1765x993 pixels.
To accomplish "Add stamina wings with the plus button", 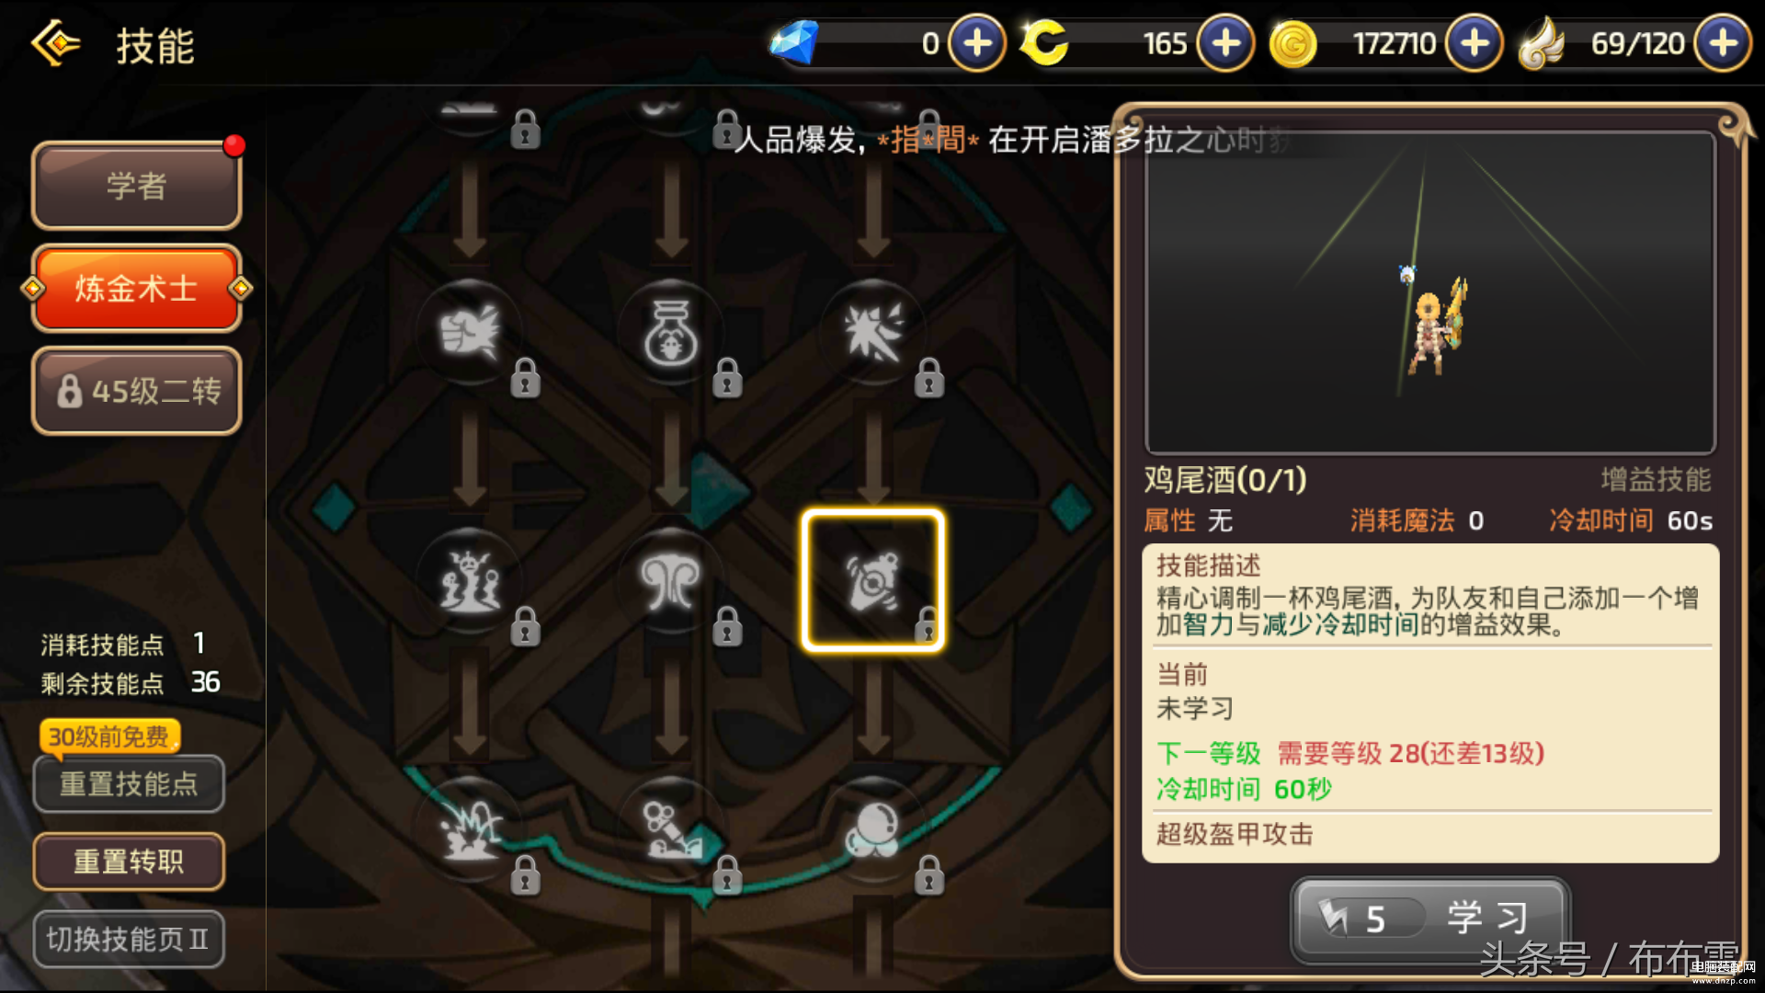I will (x=1723, y=43).
